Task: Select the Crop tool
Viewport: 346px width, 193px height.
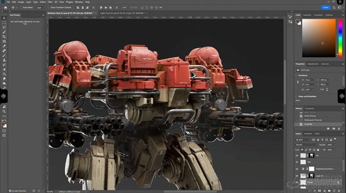Action: tap(4, 37)
